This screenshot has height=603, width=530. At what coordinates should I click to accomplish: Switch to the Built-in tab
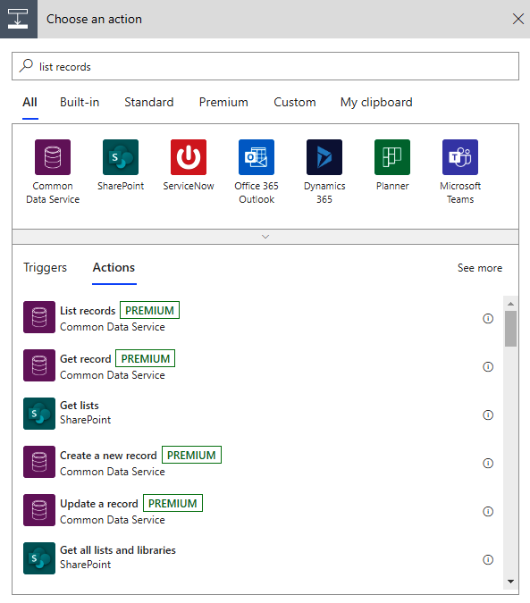pyautogui.click(x=80, y=103)
